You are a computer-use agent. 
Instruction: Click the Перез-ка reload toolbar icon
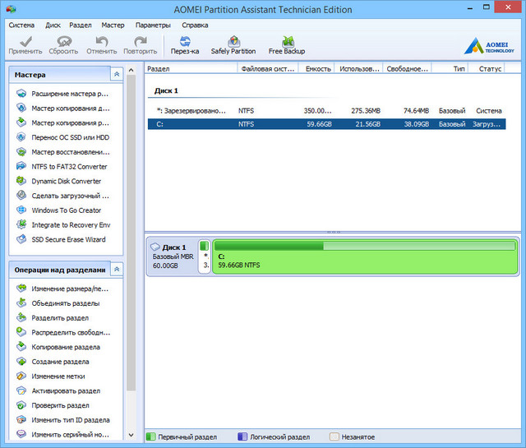(185, 45)
